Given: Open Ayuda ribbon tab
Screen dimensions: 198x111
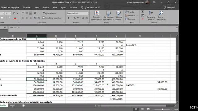Looking at the screenshot, I should tap(63, 7).
